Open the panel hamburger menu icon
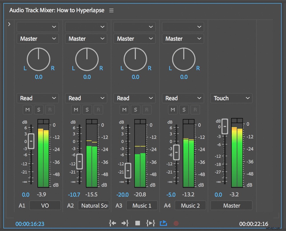The height and width of the screenshot is (231, 286). 111,10
